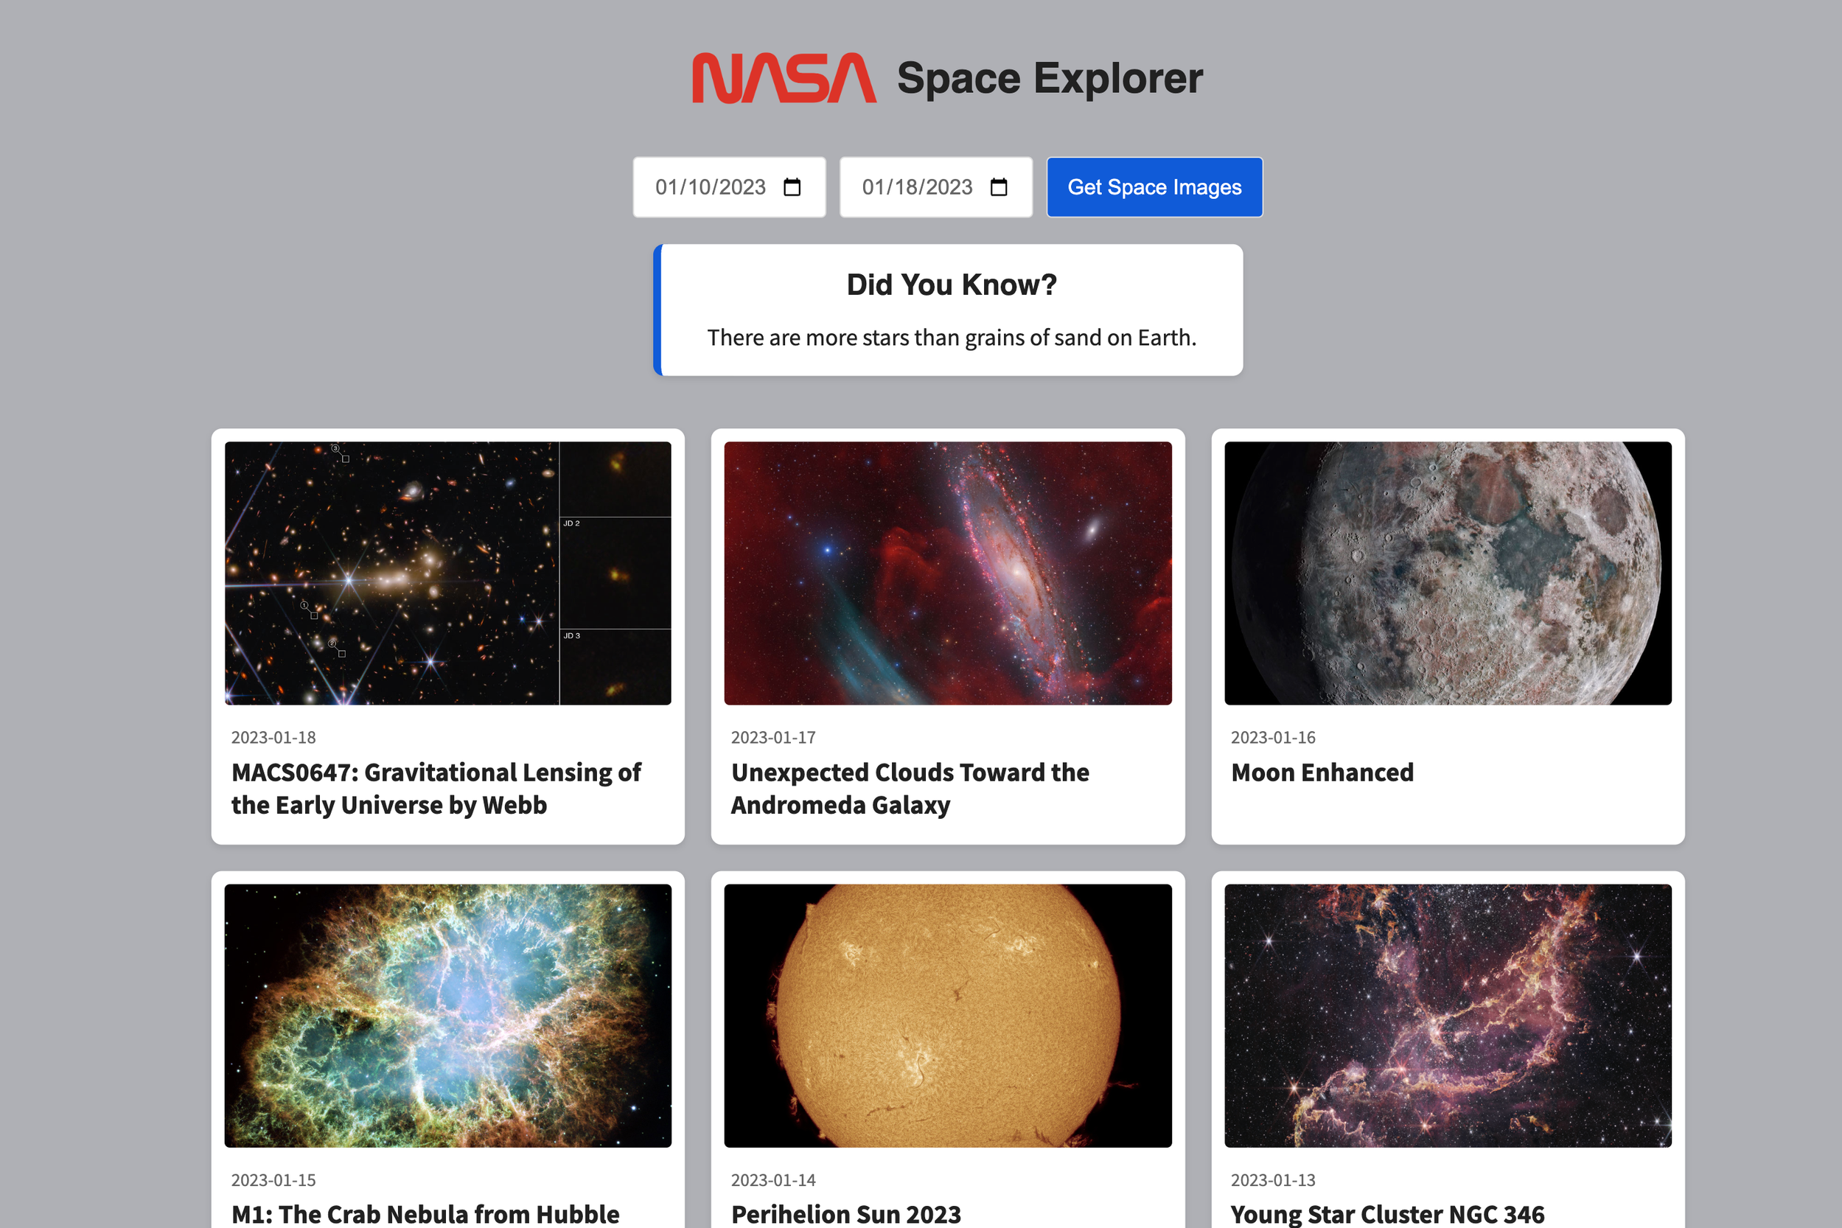Open the end date calendar picker icon
The width and height of the screenshot is (1842, 1228).
click(x=999, y=187)
